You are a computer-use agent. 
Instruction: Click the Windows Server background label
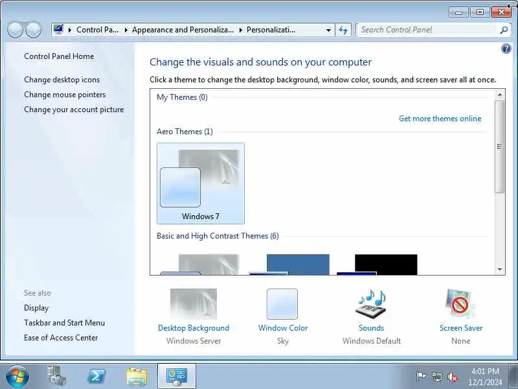(194, 341)
